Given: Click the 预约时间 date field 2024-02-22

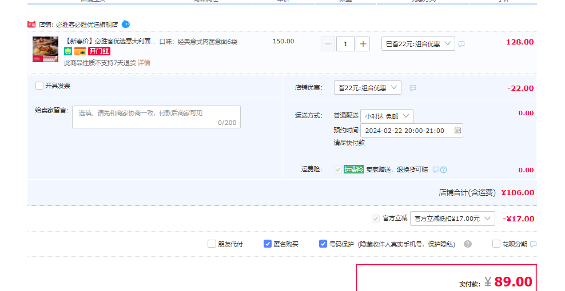Looking at the screenshot, I should click(x=412, y=130).
